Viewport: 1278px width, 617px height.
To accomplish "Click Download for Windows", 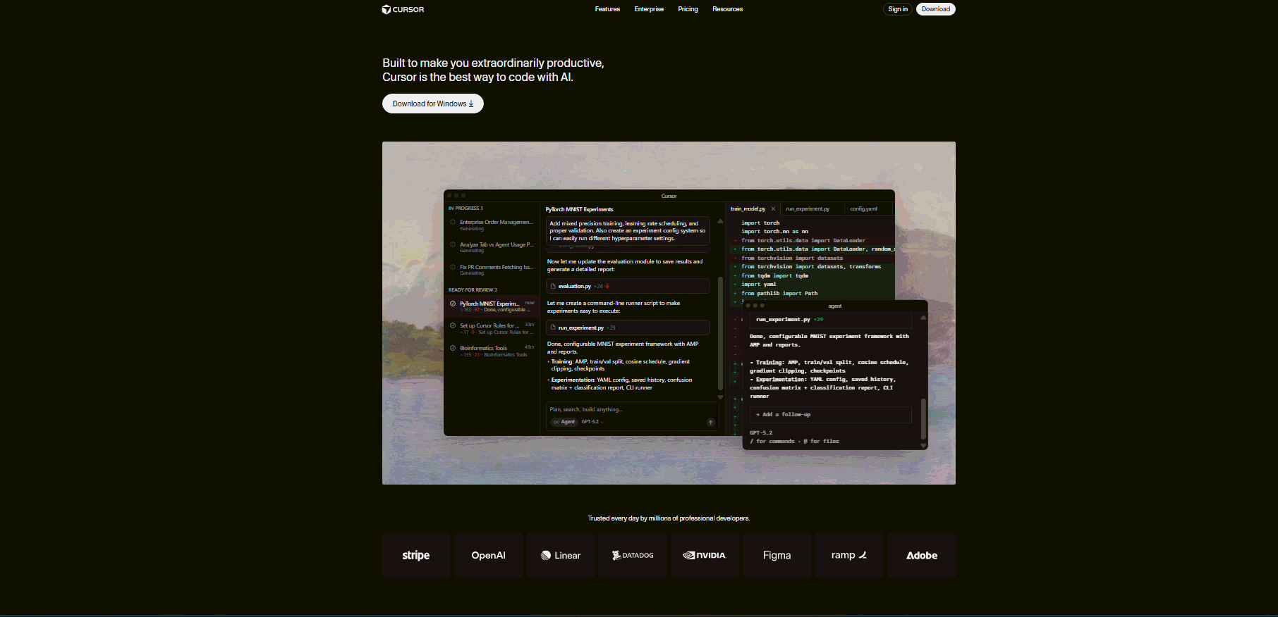I will [x=433, y=104].
